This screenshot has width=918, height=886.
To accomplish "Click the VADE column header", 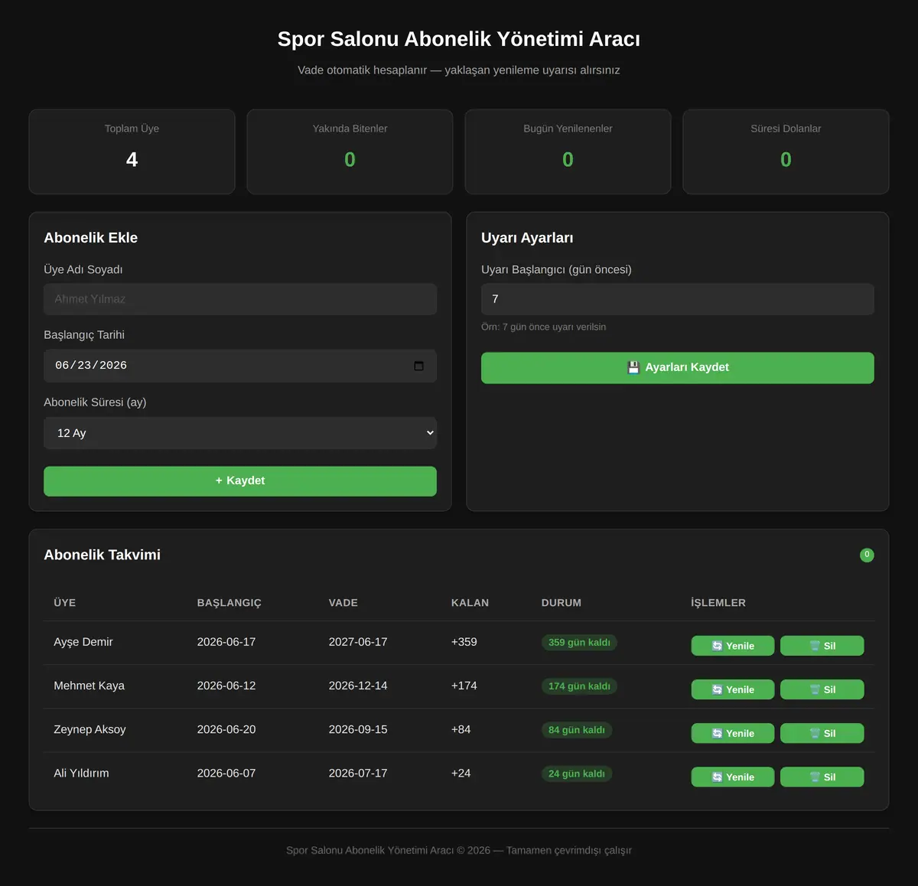I will click(x=343, y=603).
